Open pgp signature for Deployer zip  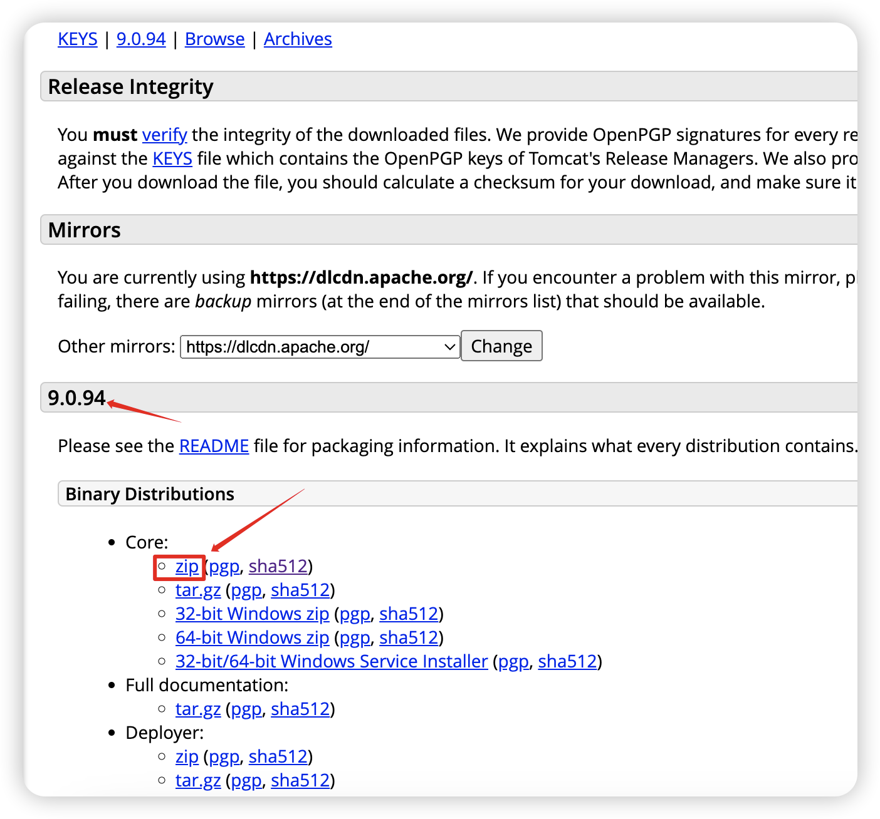point(224,756)
